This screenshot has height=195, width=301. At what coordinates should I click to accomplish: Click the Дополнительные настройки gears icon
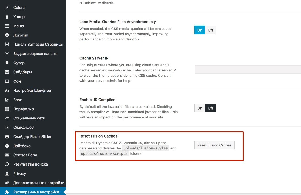7,183
